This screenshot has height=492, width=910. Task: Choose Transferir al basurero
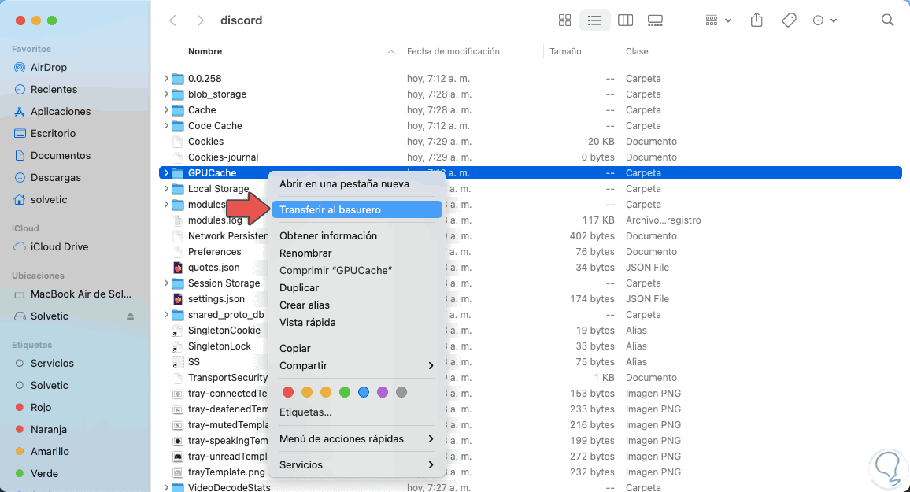357,209
